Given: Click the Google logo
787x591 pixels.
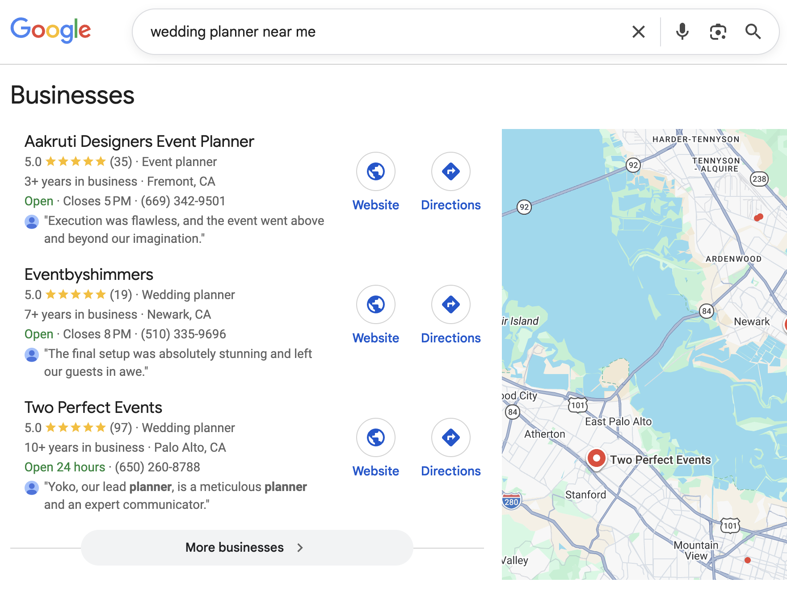Looking at the screenshot, I should click(x=51, y=30).
